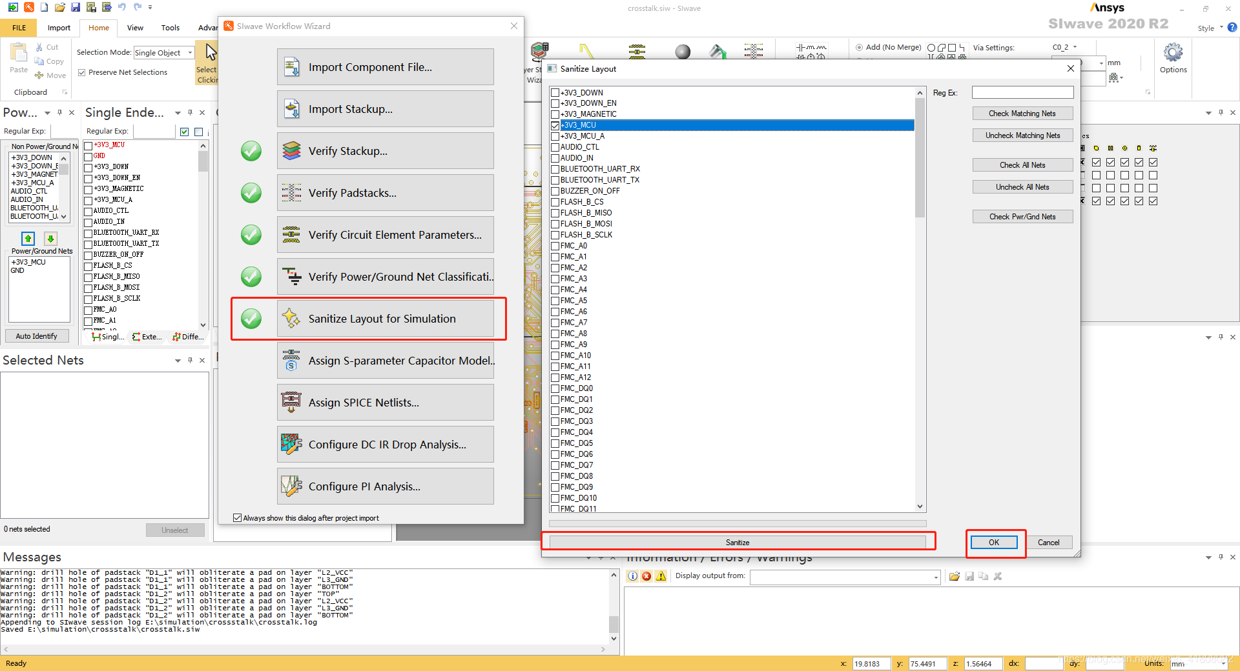Click the green down arrow in Power/Ground panel

coord(50,239)
